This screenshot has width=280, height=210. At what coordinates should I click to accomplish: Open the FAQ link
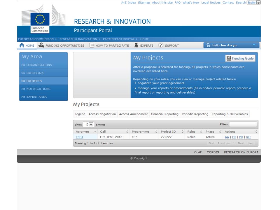(x=178, y=3)
